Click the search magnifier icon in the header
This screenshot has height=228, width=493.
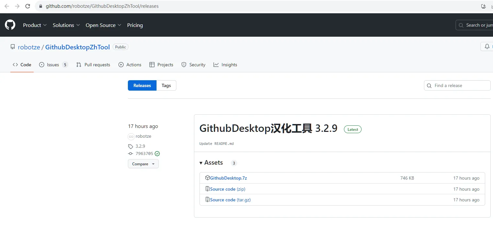[x=461, y=25]
